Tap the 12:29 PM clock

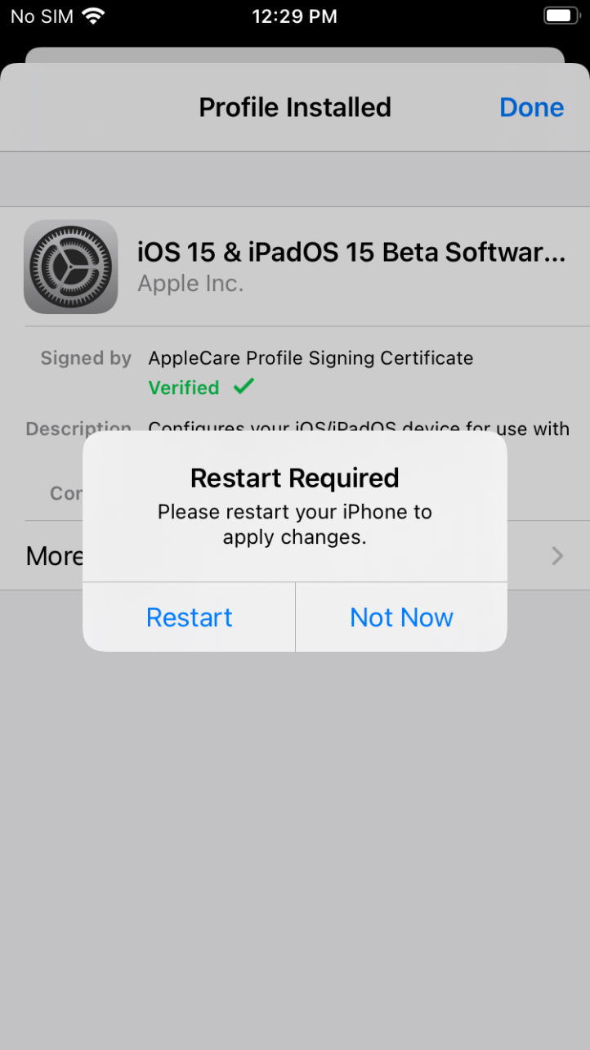click(x=294, y=16)
